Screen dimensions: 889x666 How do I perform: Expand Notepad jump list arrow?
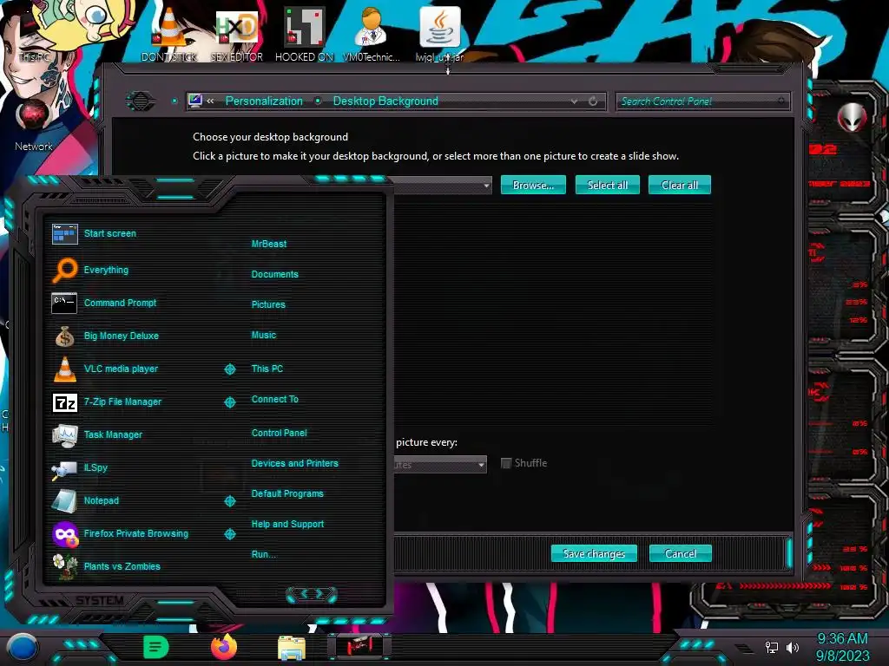pos(229,501)
